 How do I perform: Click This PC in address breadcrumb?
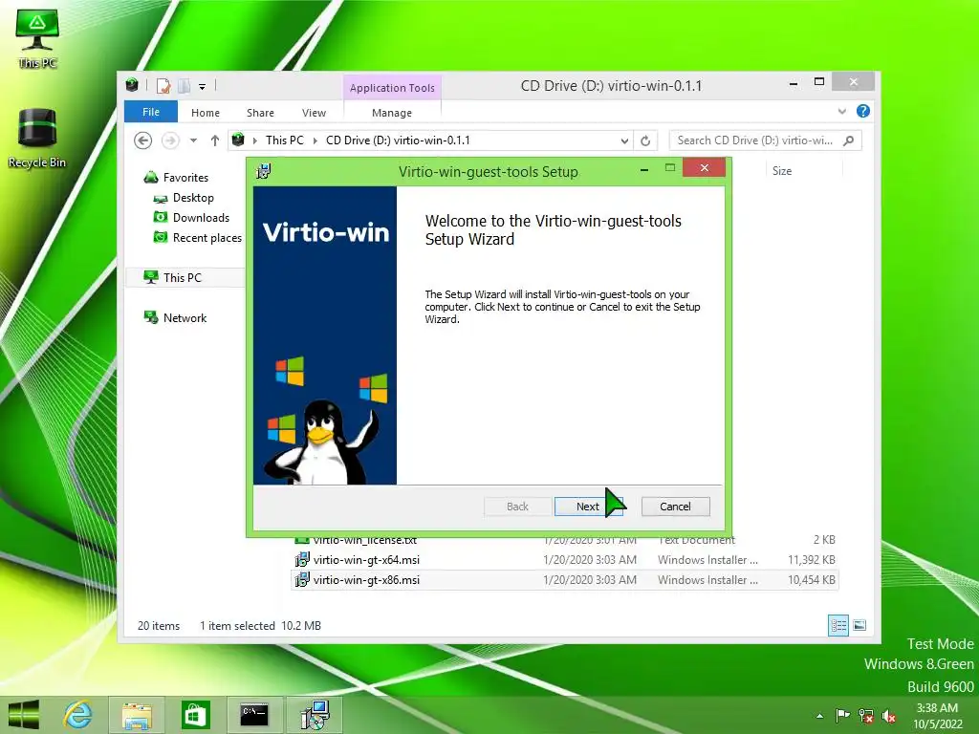point(285,140)
